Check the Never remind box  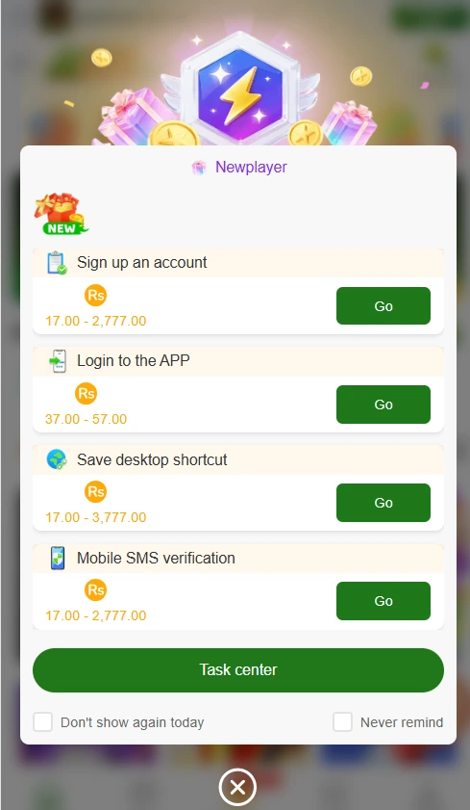[x=343, y=721]
